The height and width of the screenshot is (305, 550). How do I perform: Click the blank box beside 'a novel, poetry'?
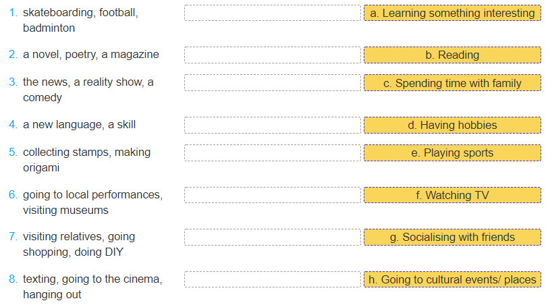click(x=273, y=55)
